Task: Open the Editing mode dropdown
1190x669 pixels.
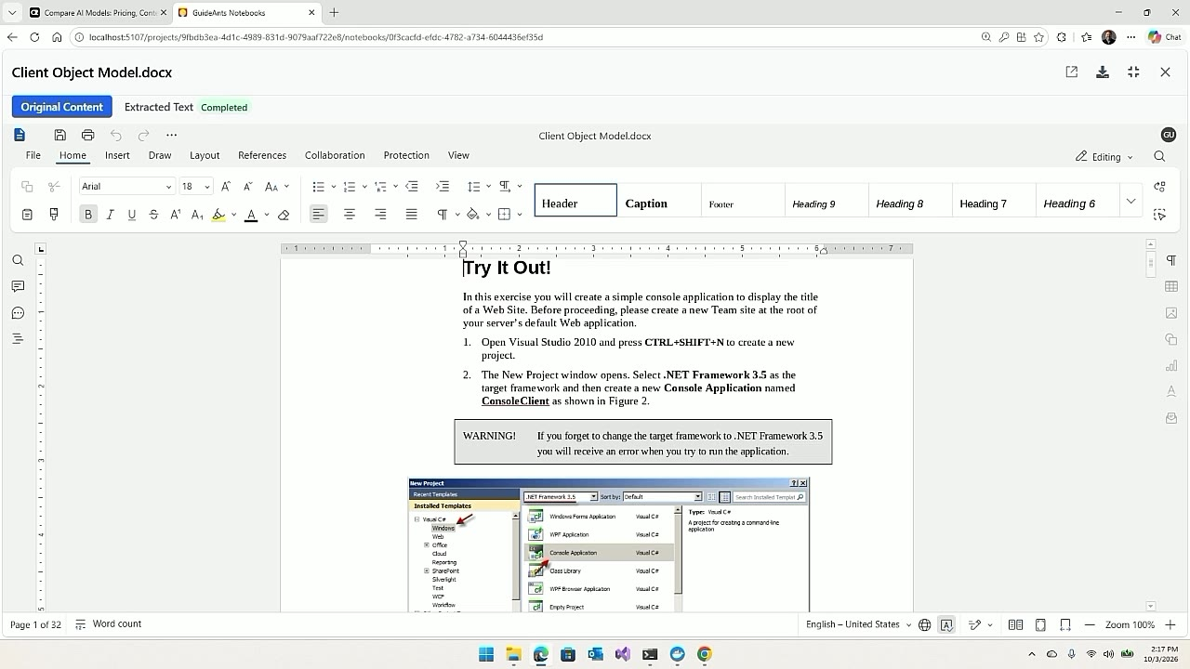Action: tap(1104, 157)
